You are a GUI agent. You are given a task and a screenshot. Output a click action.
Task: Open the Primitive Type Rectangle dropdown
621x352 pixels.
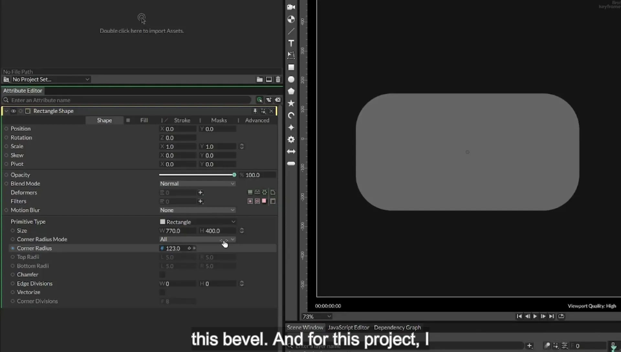pos(197,222)
